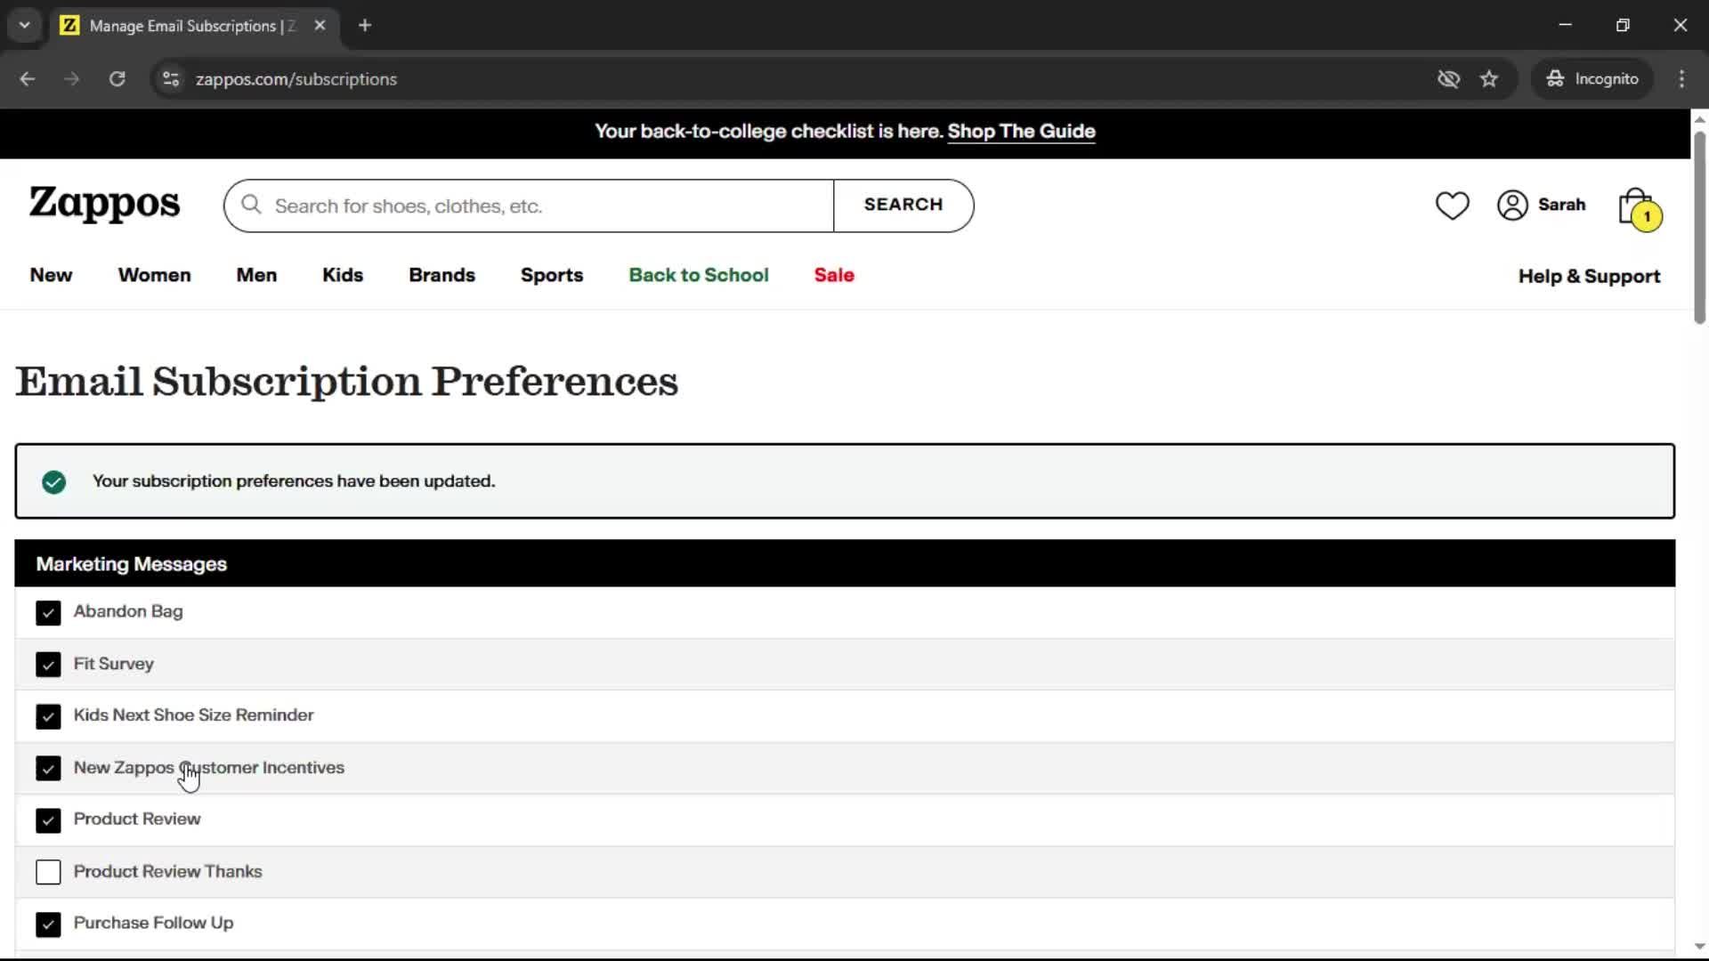The height and width of the screenshot is (961, 1709).
Task: Open the Men navigation menu
Action: (256, 276)
